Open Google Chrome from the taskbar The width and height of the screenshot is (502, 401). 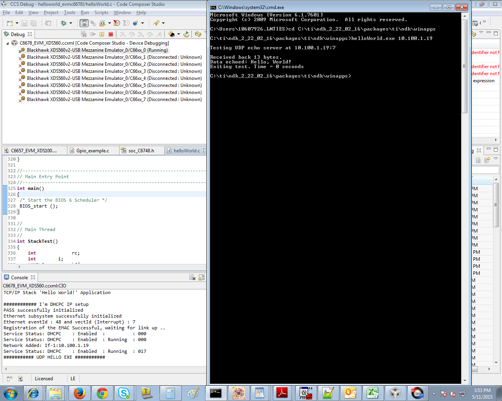pyautogui.click(x=102, y=393)
